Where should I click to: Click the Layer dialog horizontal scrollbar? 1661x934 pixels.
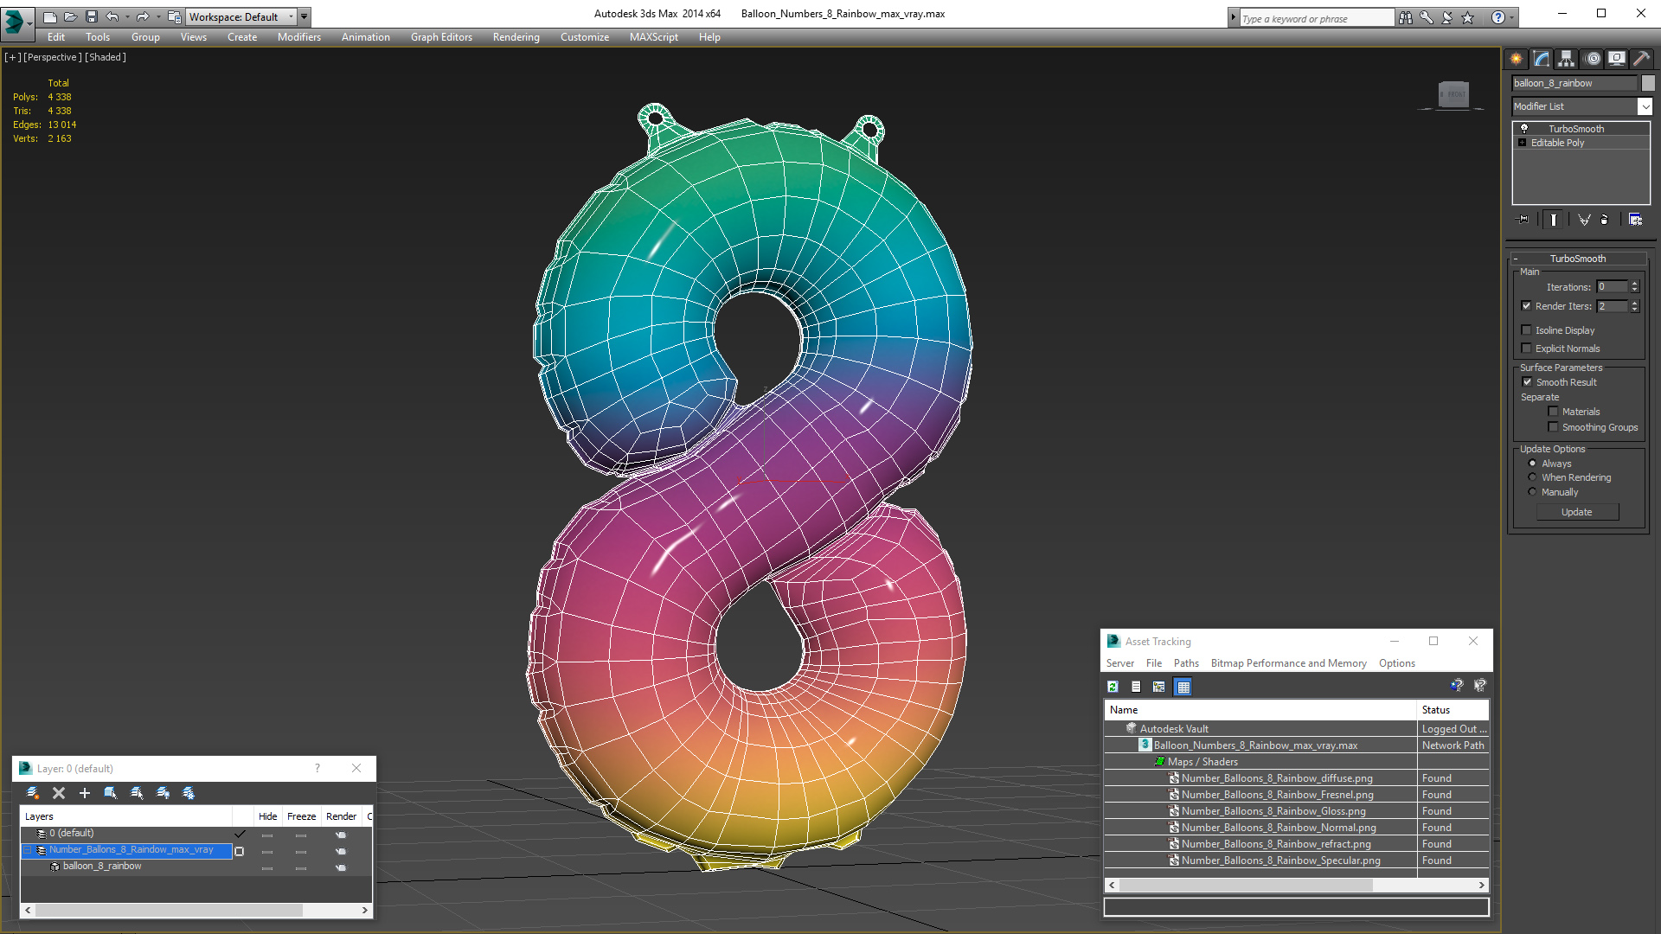(x=196, y=910)
